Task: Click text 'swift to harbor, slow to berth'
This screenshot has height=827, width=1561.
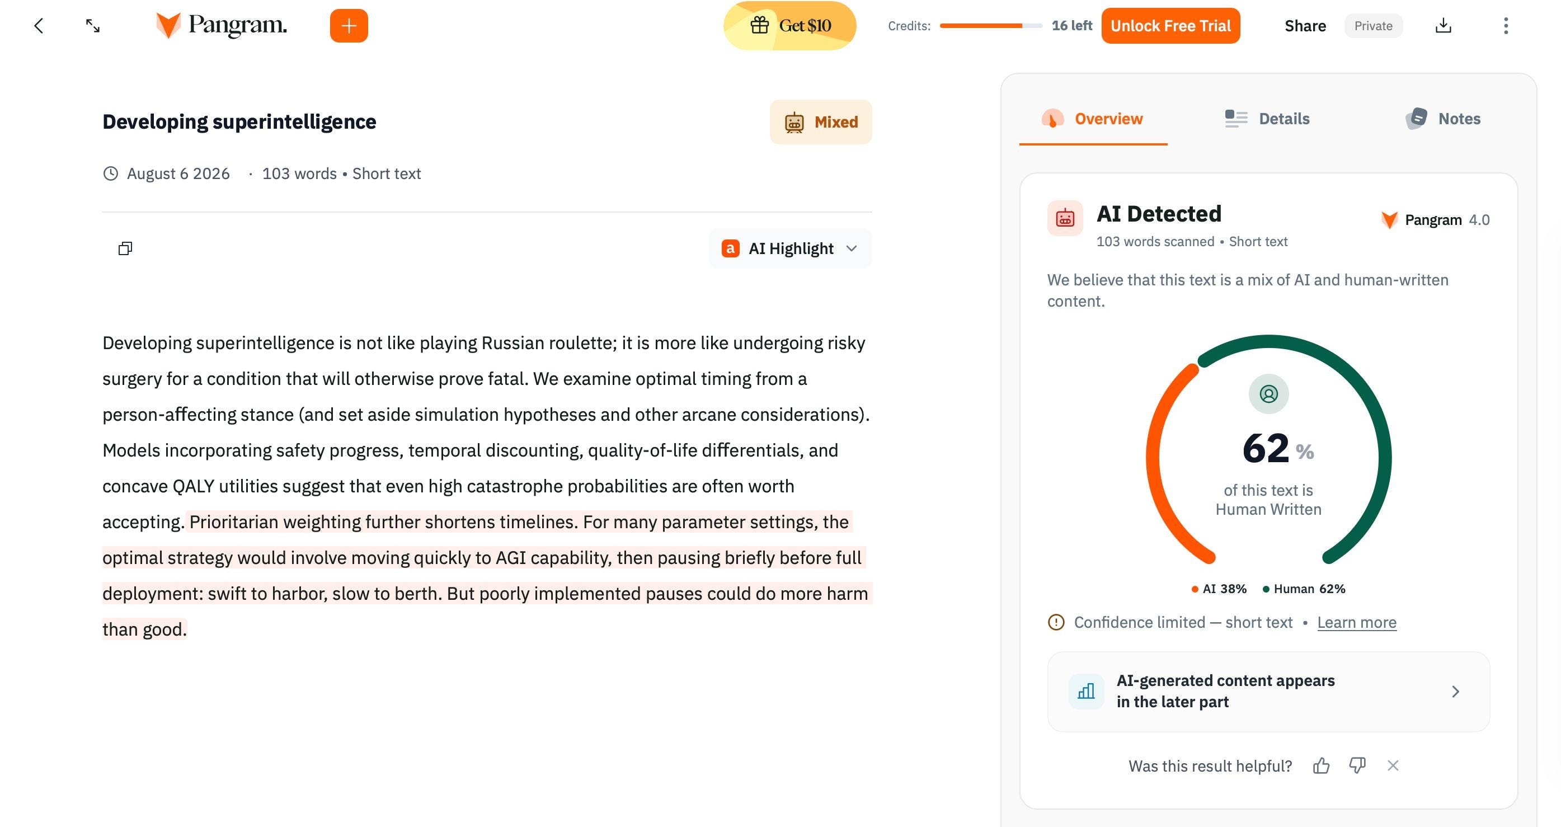Action: [x=324, y=593]
